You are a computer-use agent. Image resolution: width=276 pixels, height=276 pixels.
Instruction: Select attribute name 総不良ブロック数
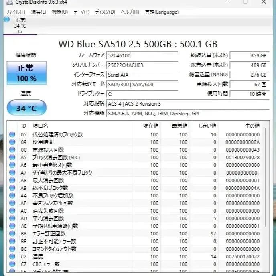point(50,188)
